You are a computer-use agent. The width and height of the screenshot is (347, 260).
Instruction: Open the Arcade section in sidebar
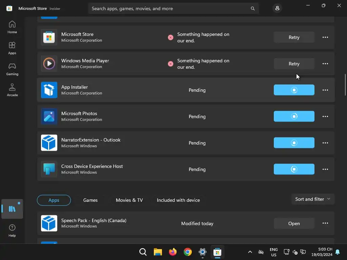12,90
